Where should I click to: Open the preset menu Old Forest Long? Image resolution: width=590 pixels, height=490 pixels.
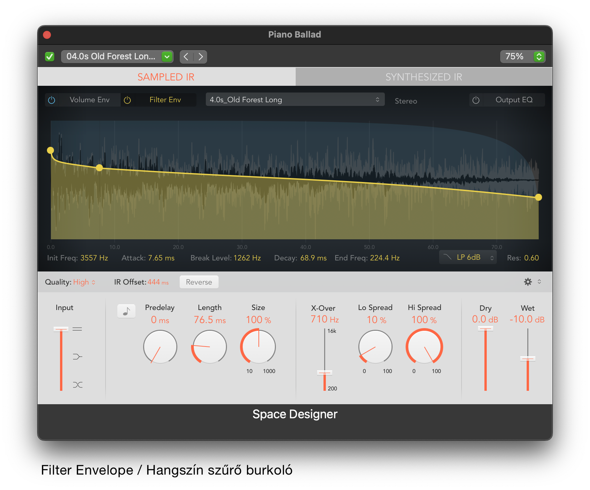click(x=117, y=57)
